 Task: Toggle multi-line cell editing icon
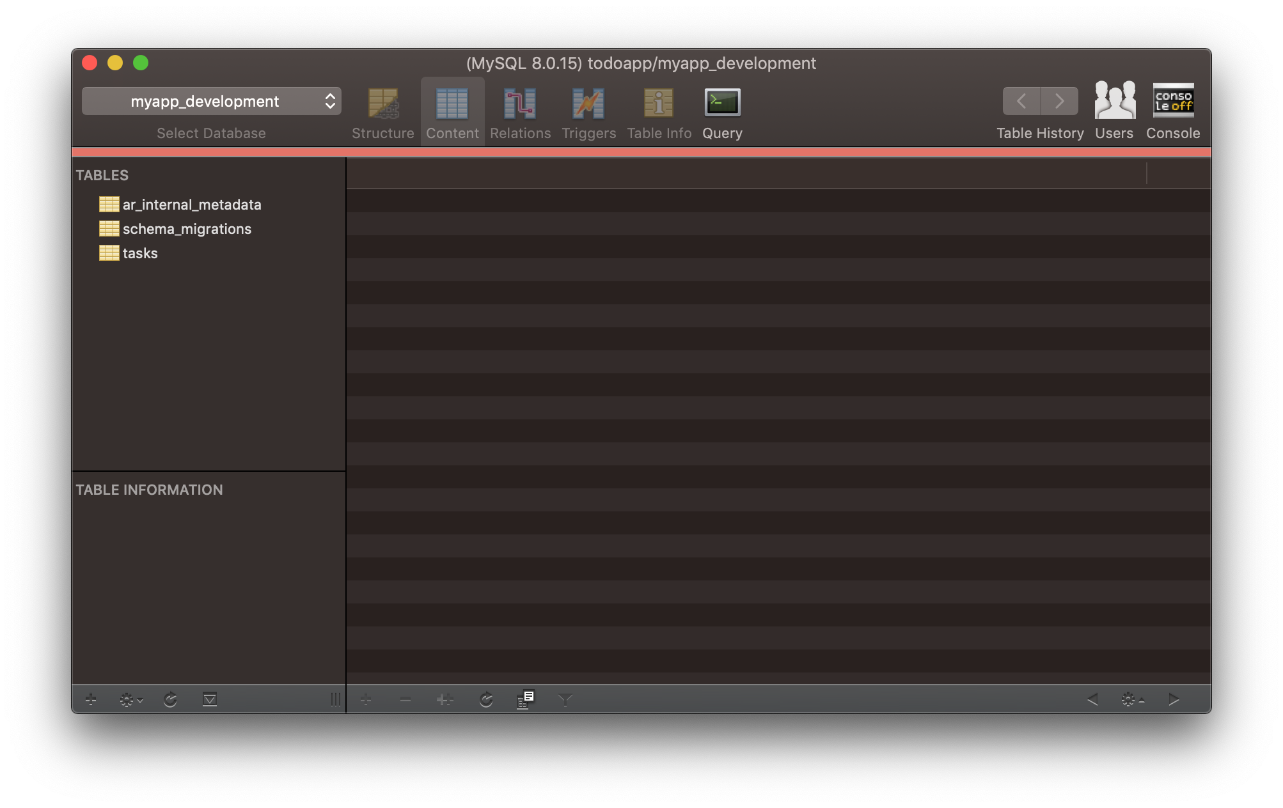coord(524,699)
